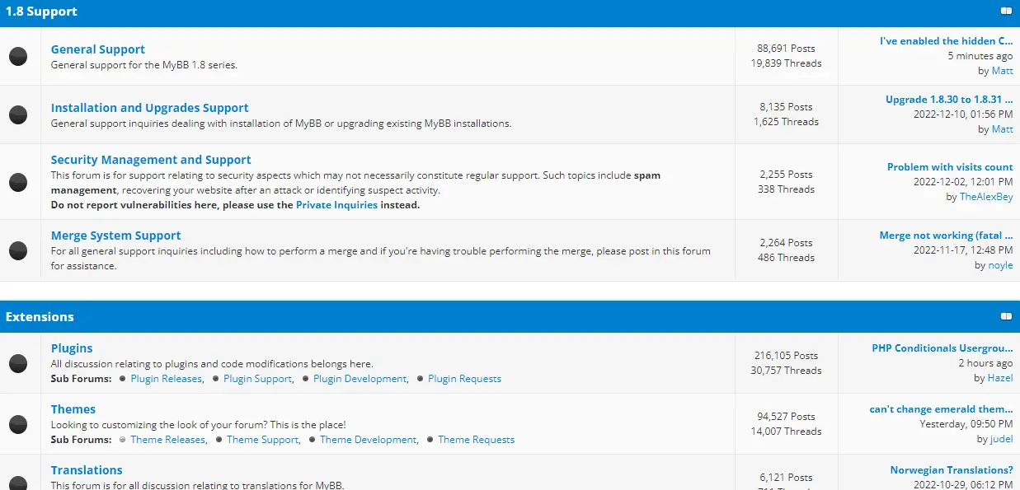The image size is (1020, 490).
Task: Collapse the Extensions category
Action: (x=1006, y=316)
